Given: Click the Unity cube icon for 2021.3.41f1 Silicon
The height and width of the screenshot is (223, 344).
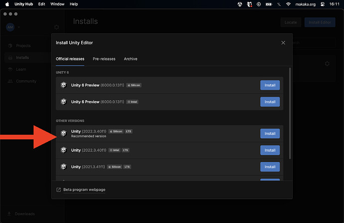Looking at the screenshot, I should click(x=64, y=167).
